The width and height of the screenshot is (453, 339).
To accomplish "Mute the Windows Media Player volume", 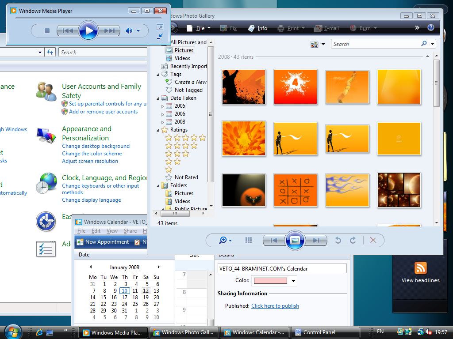I will (129, 30).
